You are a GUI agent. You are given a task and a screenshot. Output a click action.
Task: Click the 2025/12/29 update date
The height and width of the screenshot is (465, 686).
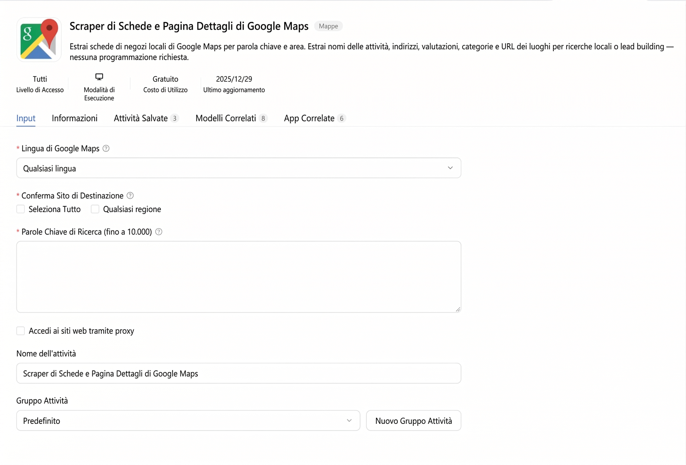pyautogui.click(x=234, y=79)
